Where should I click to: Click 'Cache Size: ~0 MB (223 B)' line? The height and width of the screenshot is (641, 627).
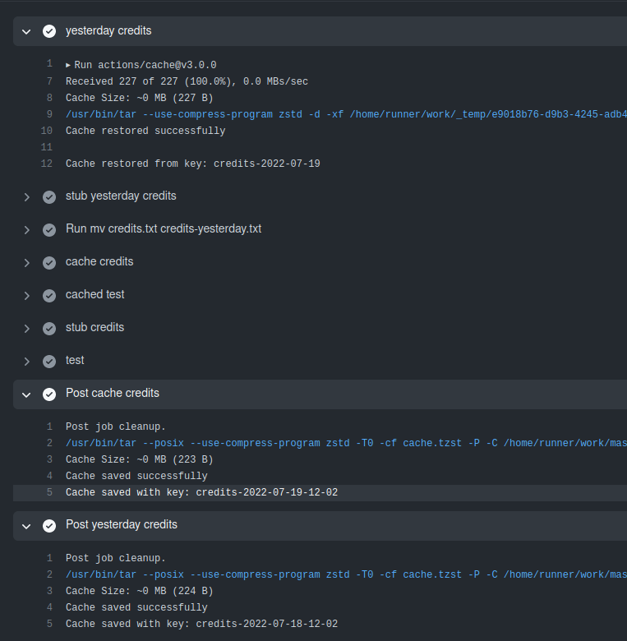(x=140, y=459)
